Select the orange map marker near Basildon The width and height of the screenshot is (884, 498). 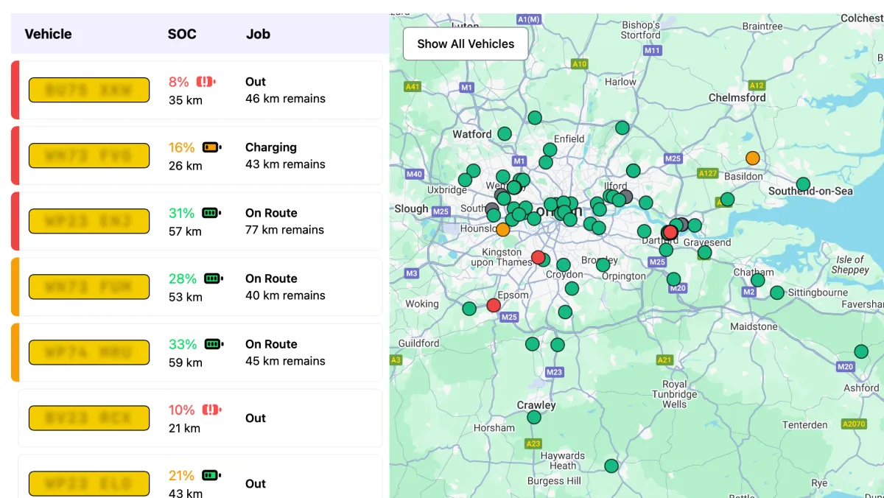(752, 158)
